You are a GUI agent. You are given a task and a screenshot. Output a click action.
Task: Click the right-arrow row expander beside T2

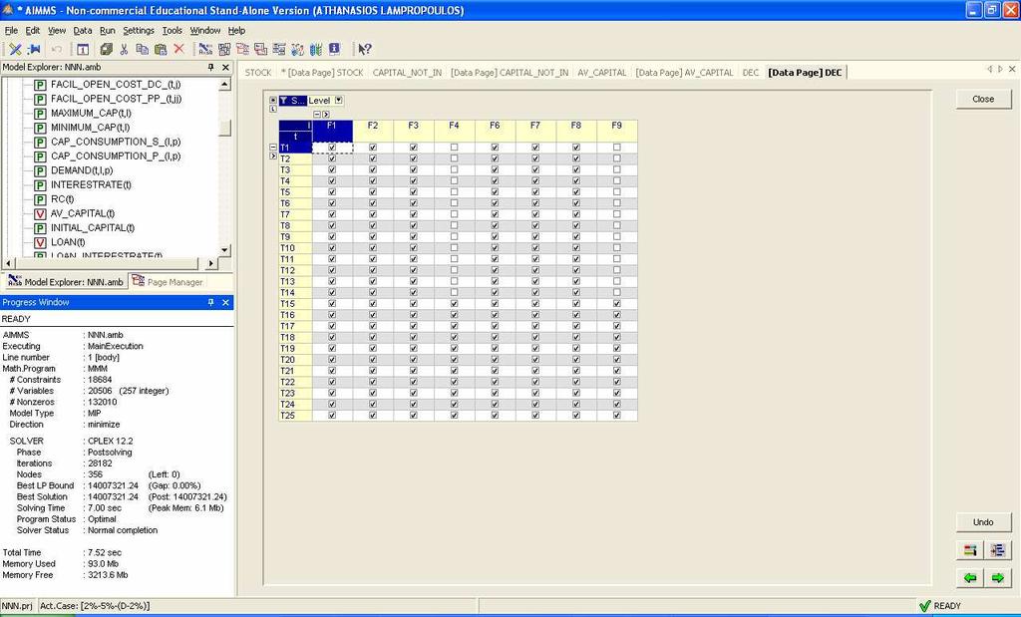273,156
